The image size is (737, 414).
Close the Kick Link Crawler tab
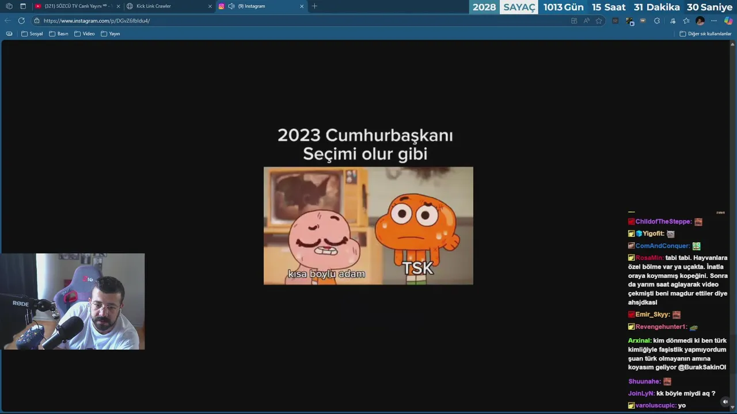coord(210,6)
